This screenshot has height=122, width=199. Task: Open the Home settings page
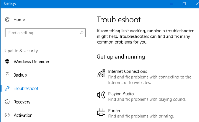(19, 20)
